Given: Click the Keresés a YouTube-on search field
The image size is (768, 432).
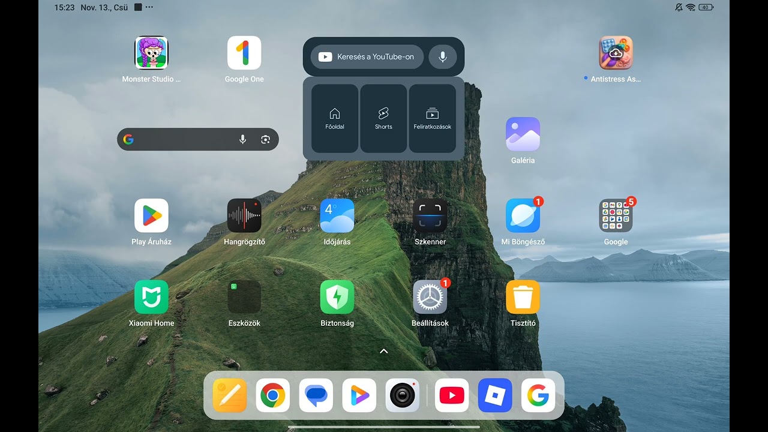Looking at the screenshot, I should click(x=367, y=57).
